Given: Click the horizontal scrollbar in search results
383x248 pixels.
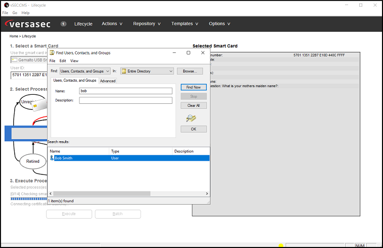Looking at the screenshot, I should coord(102,194).
